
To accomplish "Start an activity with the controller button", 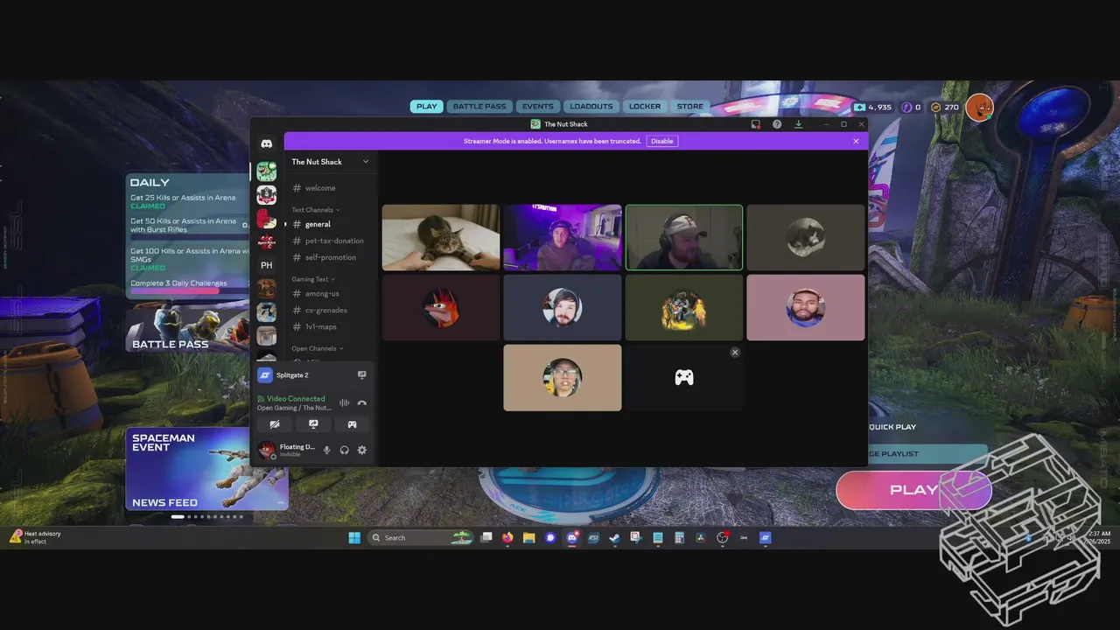I will coord(352,424).
